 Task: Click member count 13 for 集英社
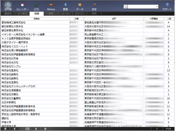(x=168, y=70)
